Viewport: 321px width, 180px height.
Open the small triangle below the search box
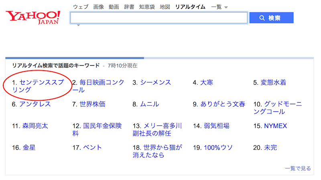coord(78,25)
